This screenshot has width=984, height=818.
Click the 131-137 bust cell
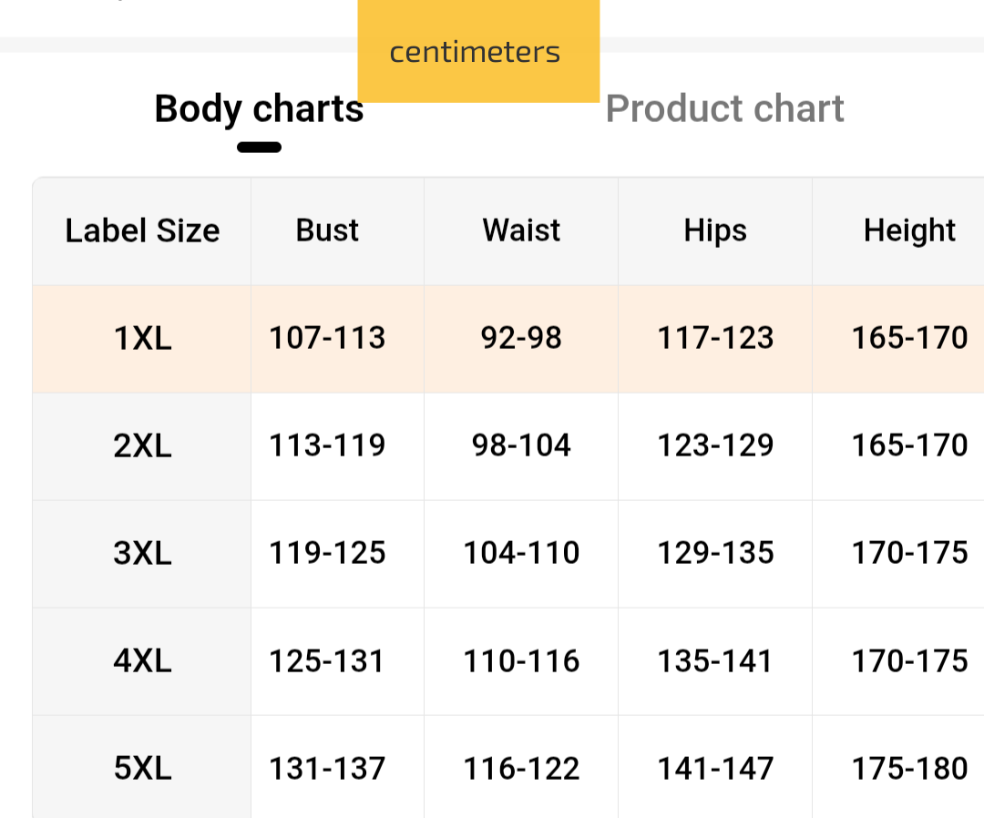[x=327, y=769]
